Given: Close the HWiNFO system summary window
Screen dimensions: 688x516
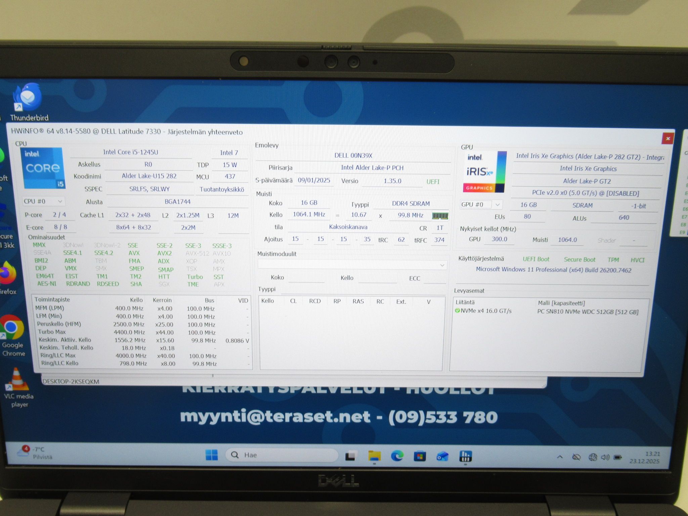Looking at the screenshot, I should click(668, 138).
